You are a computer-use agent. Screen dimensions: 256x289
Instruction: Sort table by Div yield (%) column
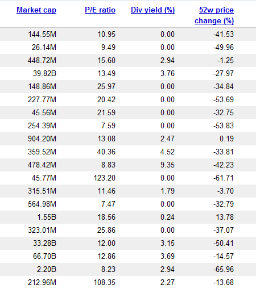pyautogui.click(x=152, y=10)
